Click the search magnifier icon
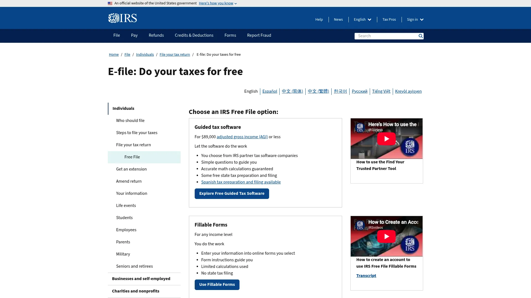The height and width of the screenshot is (298, 531). [x=420, y=36]
